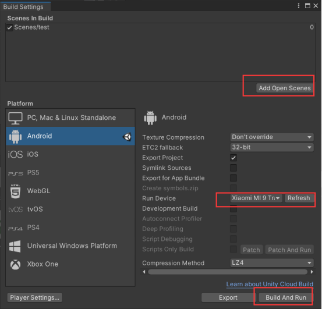
Task: Select PC, Mac & Linux Standalone platform
Action: click(x=70, y=118)
